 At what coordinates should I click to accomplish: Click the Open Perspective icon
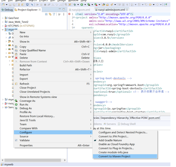tap(165, 5)
